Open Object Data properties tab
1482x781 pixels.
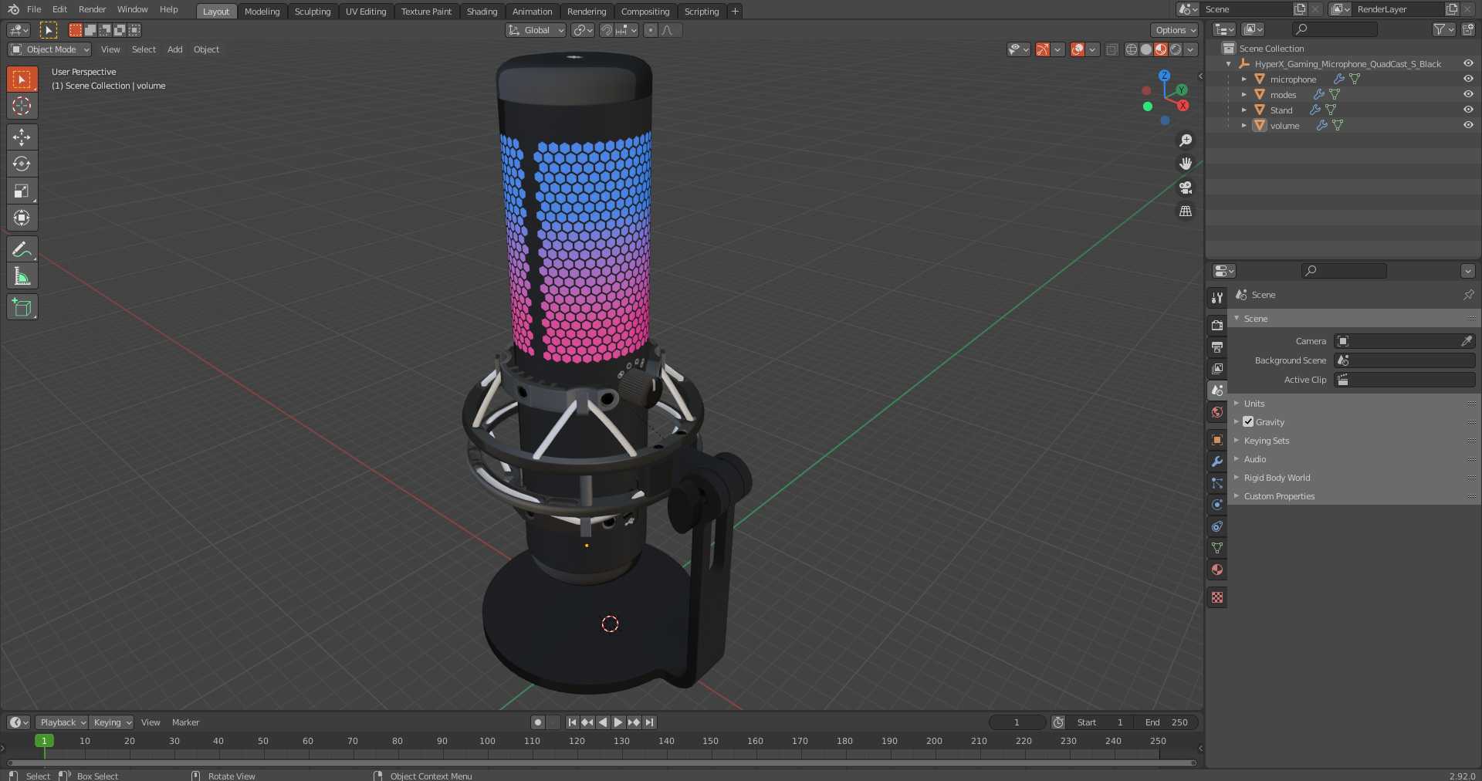pyautogui.click(x=1217, y=548)
